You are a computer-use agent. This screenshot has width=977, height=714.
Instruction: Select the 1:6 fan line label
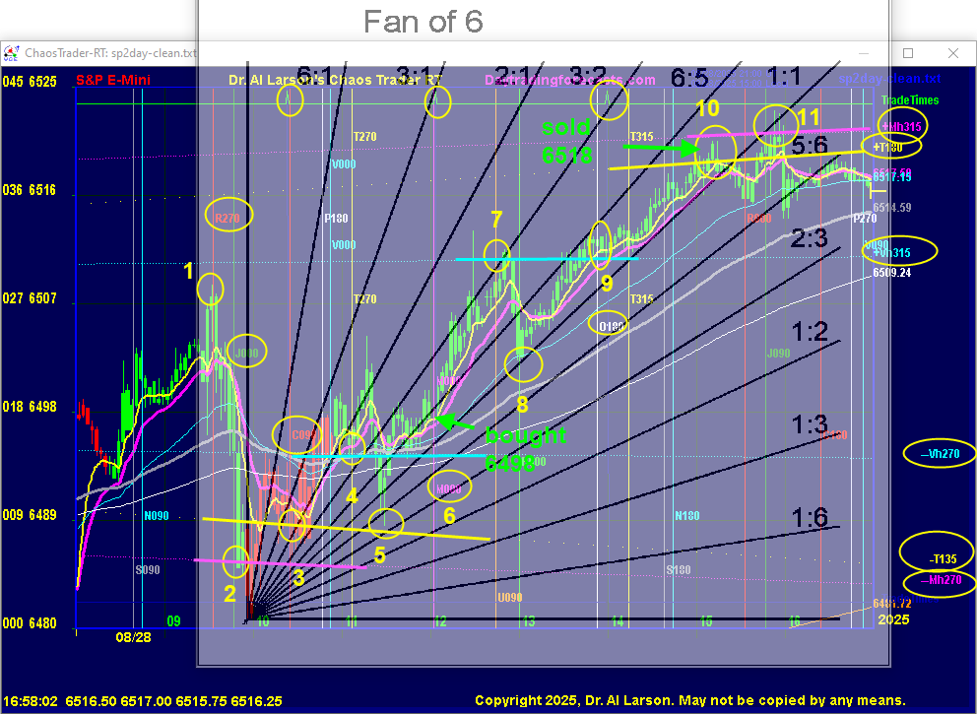coord(810,517)
